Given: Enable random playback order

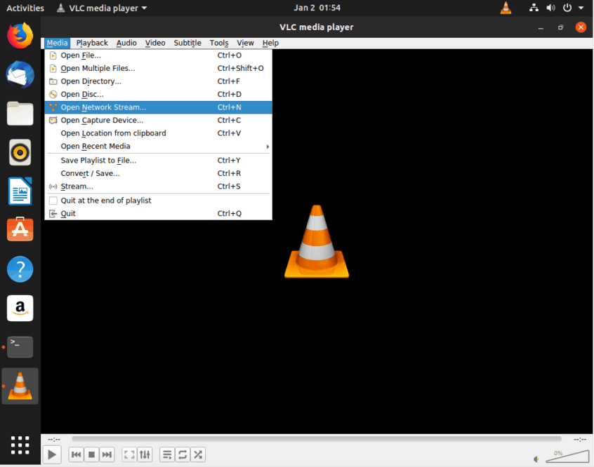Looking at the screenshot, I should [x=197, y=454].
